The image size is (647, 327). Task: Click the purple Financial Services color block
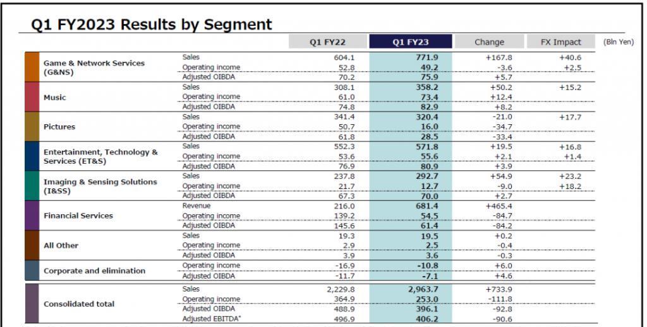32,215
